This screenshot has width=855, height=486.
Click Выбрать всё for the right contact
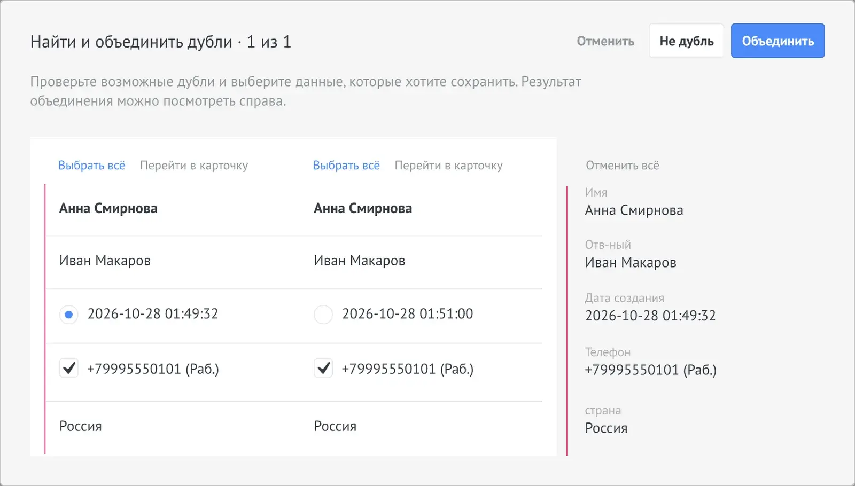346,166
